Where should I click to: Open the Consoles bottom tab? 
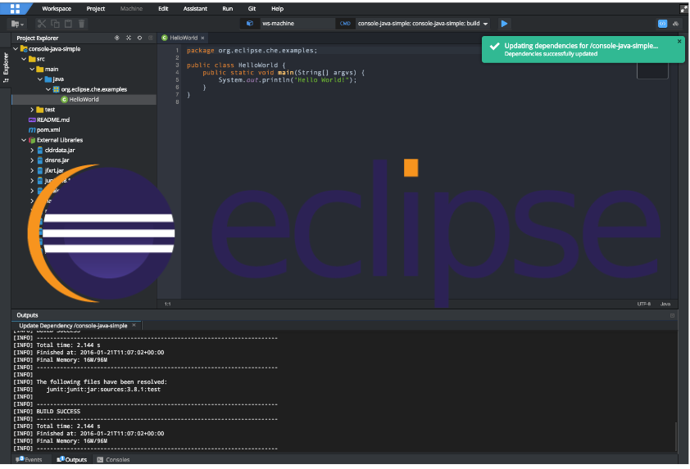click(x=113, y=459)
